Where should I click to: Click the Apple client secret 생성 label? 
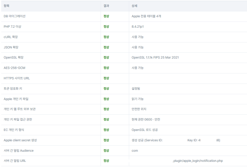coord(20,140)
